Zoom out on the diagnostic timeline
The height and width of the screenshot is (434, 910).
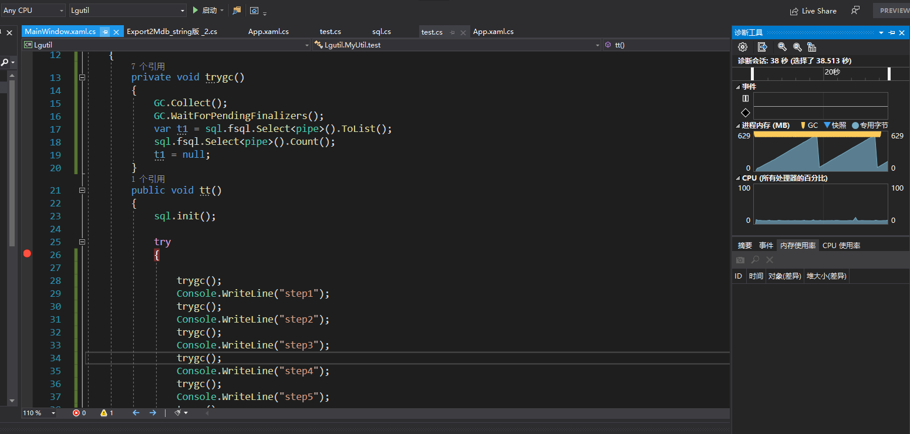797,47
